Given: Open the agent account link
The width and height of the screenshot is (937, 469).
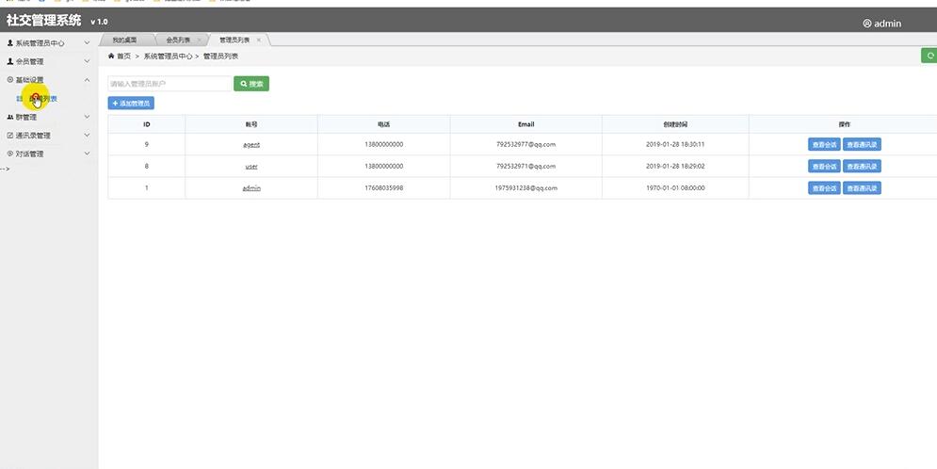Looking at the screenshot, I should [x=251, y=145].
